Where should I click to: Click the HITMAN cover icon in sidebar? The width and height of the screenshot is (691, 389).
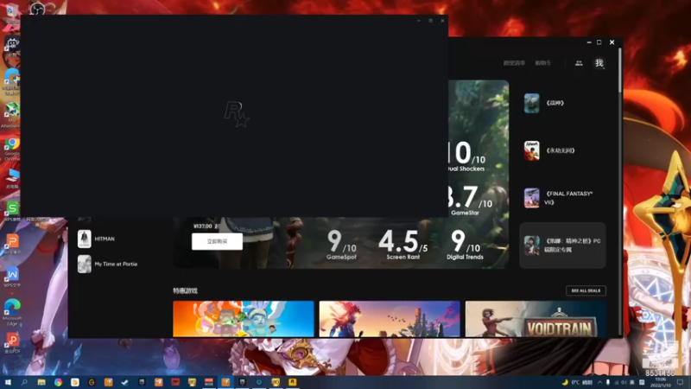[x=84, y=239]
